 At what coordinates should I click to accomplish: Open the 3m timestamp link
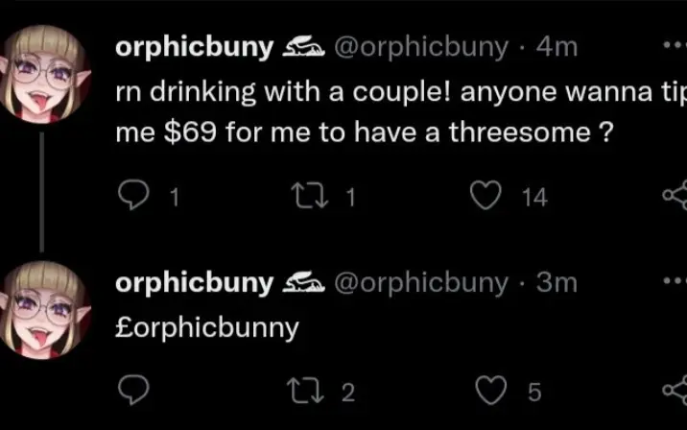(557, 282)
